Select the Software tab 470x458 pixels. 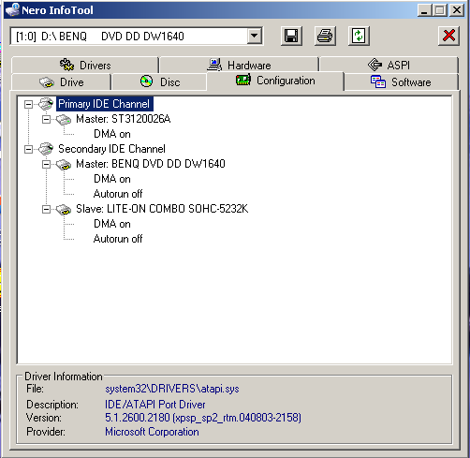[x=401, y=82]
